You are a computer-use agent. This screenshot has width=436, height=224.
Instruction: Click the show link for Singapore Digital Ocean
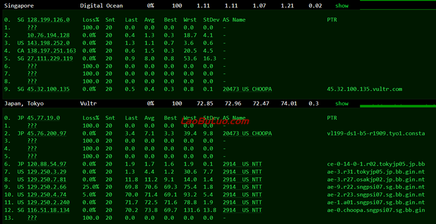pos(342,5)
